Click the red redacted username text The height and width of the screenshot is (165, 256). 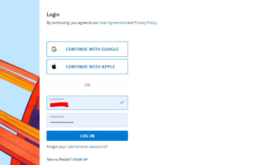(x=59, y=105)
